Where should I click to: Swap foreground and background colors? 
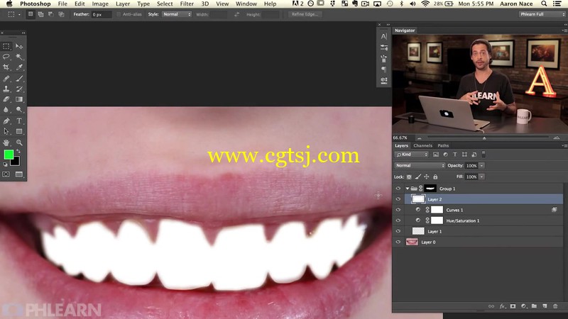coord(18,151)
